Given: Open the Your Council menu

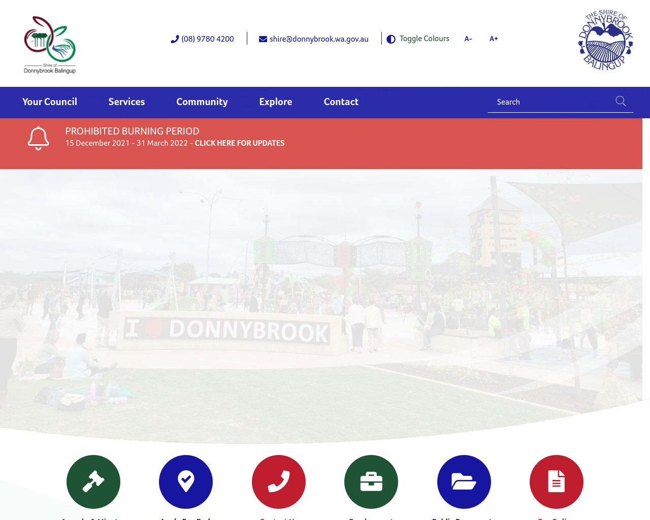Looking at the screenshot, I should [x=50, y=102].
